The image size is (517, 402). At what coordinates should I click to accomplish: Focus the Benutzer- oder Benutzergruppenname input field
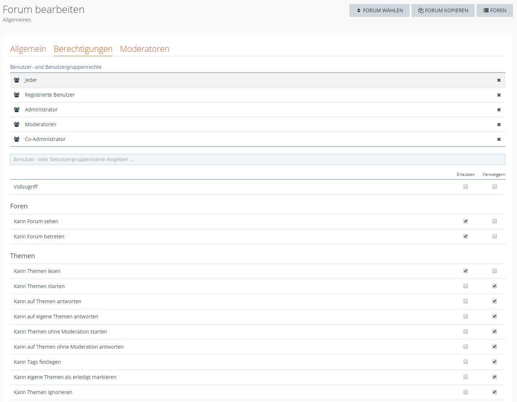click(x=258, y=159)
